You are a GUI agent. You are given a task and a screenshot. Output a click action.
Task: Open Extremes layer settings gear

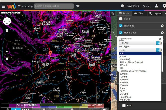(162, 26)
